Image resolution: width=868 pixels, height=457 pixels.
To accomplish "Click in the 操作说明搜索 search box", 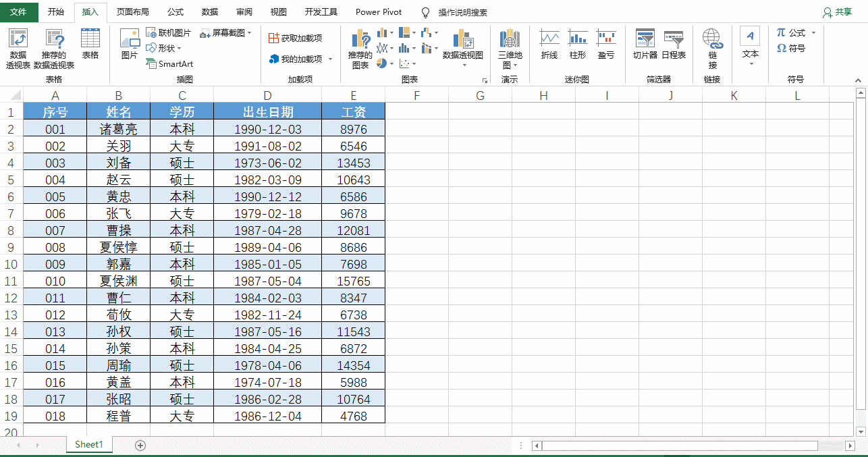I will pyautogui.click(x=462, y=12).
